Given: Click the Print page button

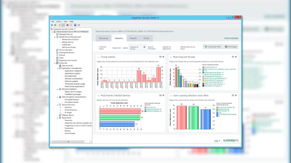Looking at the screenshot, I should pyautogui.click(x=231, y=47).
